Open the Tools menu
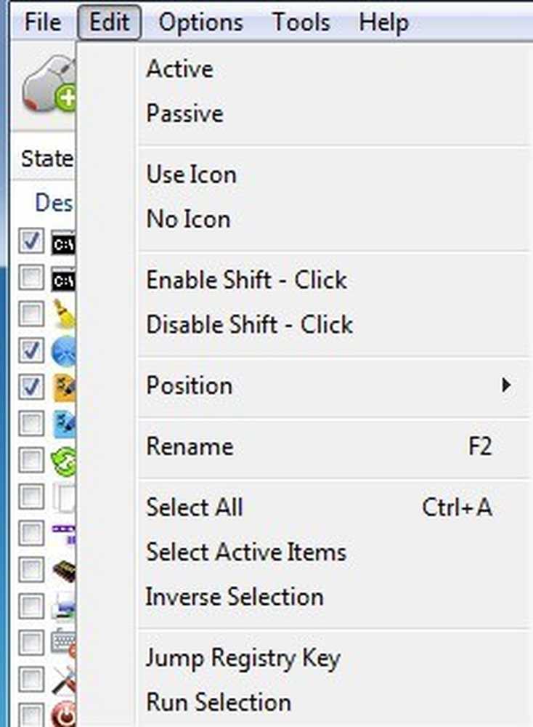Viewport: 533px width, 727px height. pyautogui.click(x=301, y=23)
